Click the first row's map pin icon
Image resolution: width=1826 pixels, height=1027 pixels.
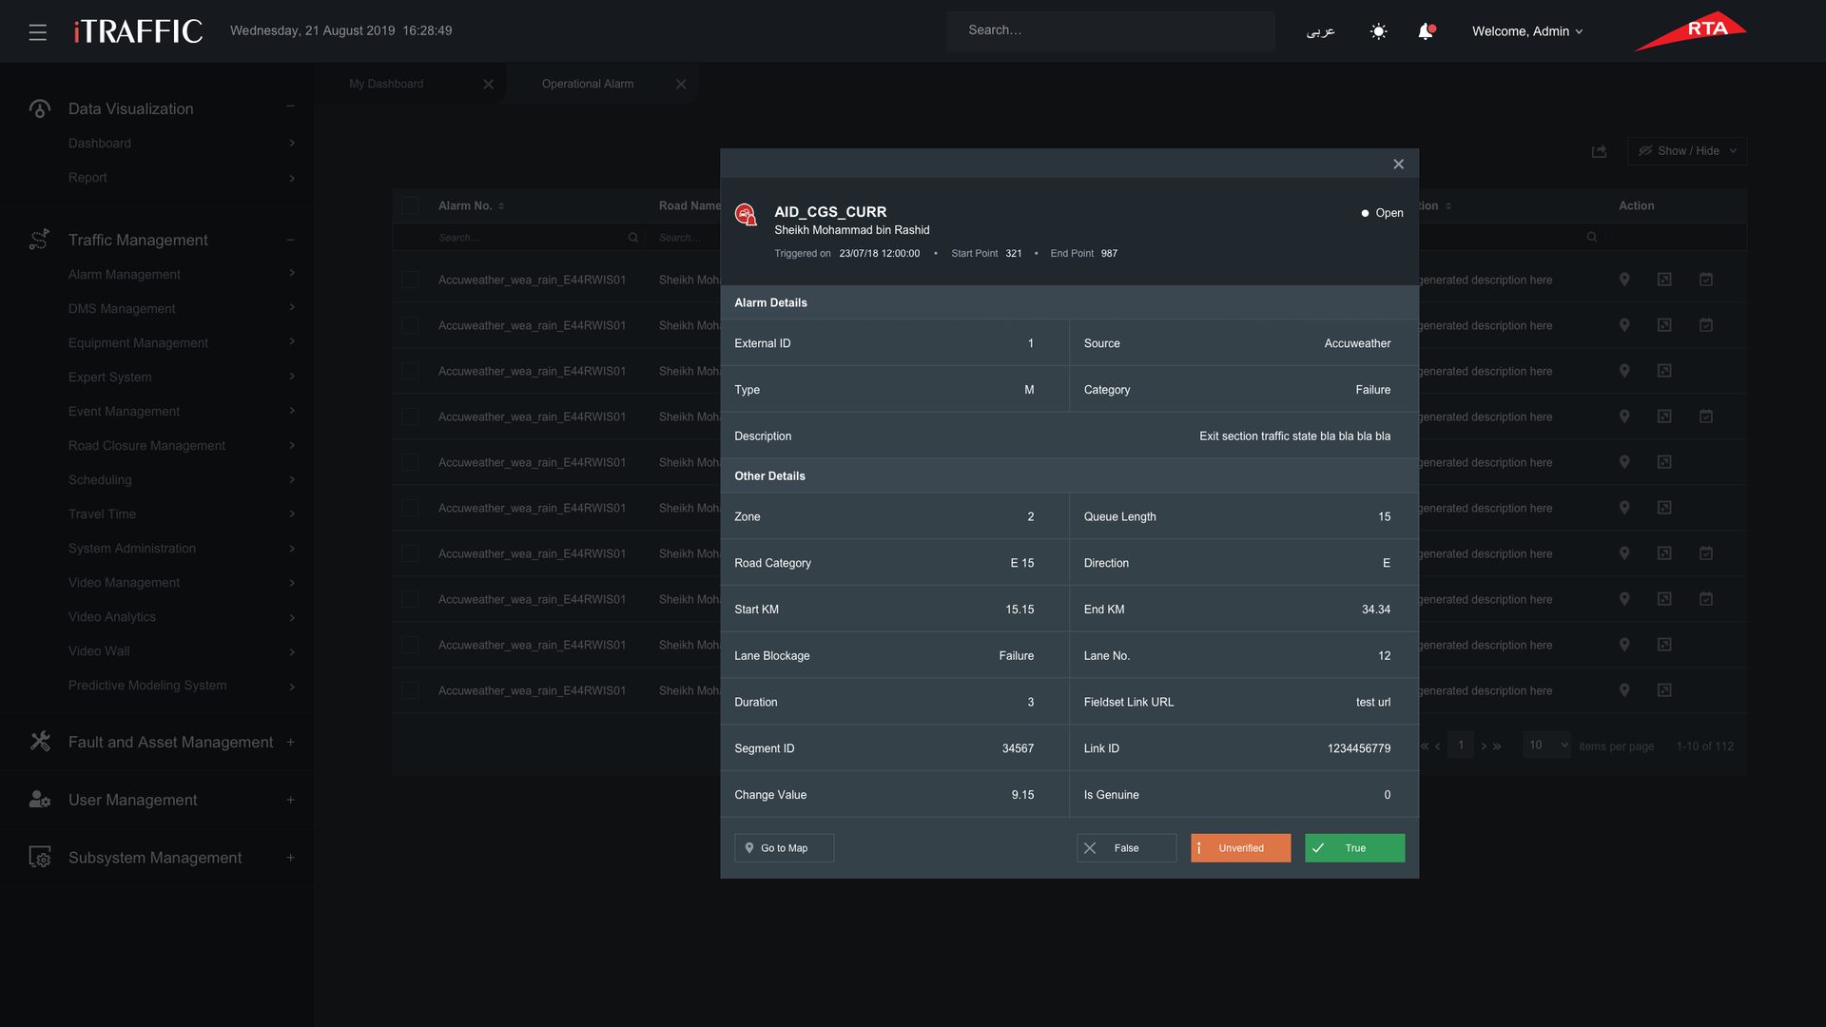(x=1624, y=280)
